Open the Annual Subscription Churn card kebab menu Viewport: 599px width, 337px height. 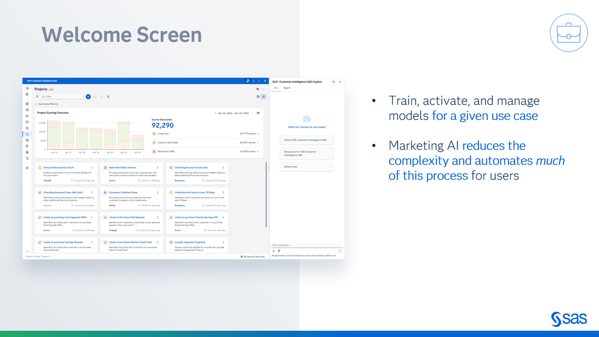tap(92, 168)
